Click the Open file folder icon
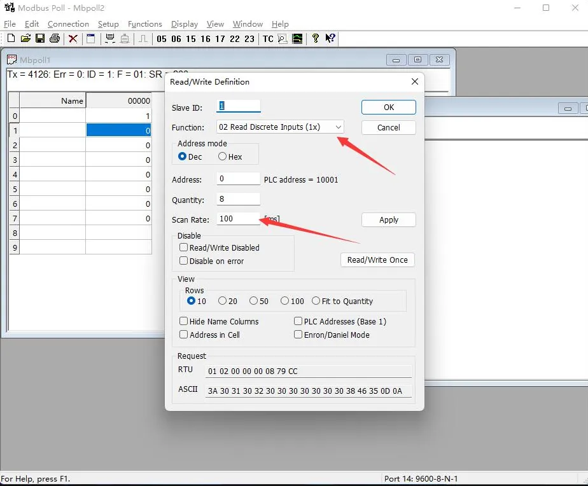 [x=25, y=39]
